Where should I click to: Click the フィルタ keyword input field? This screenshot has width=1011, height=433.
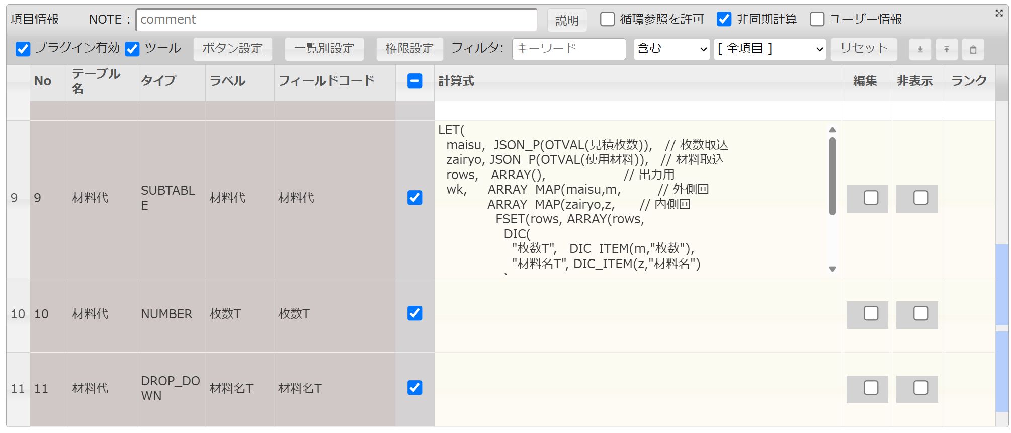(x=568, y=49)
